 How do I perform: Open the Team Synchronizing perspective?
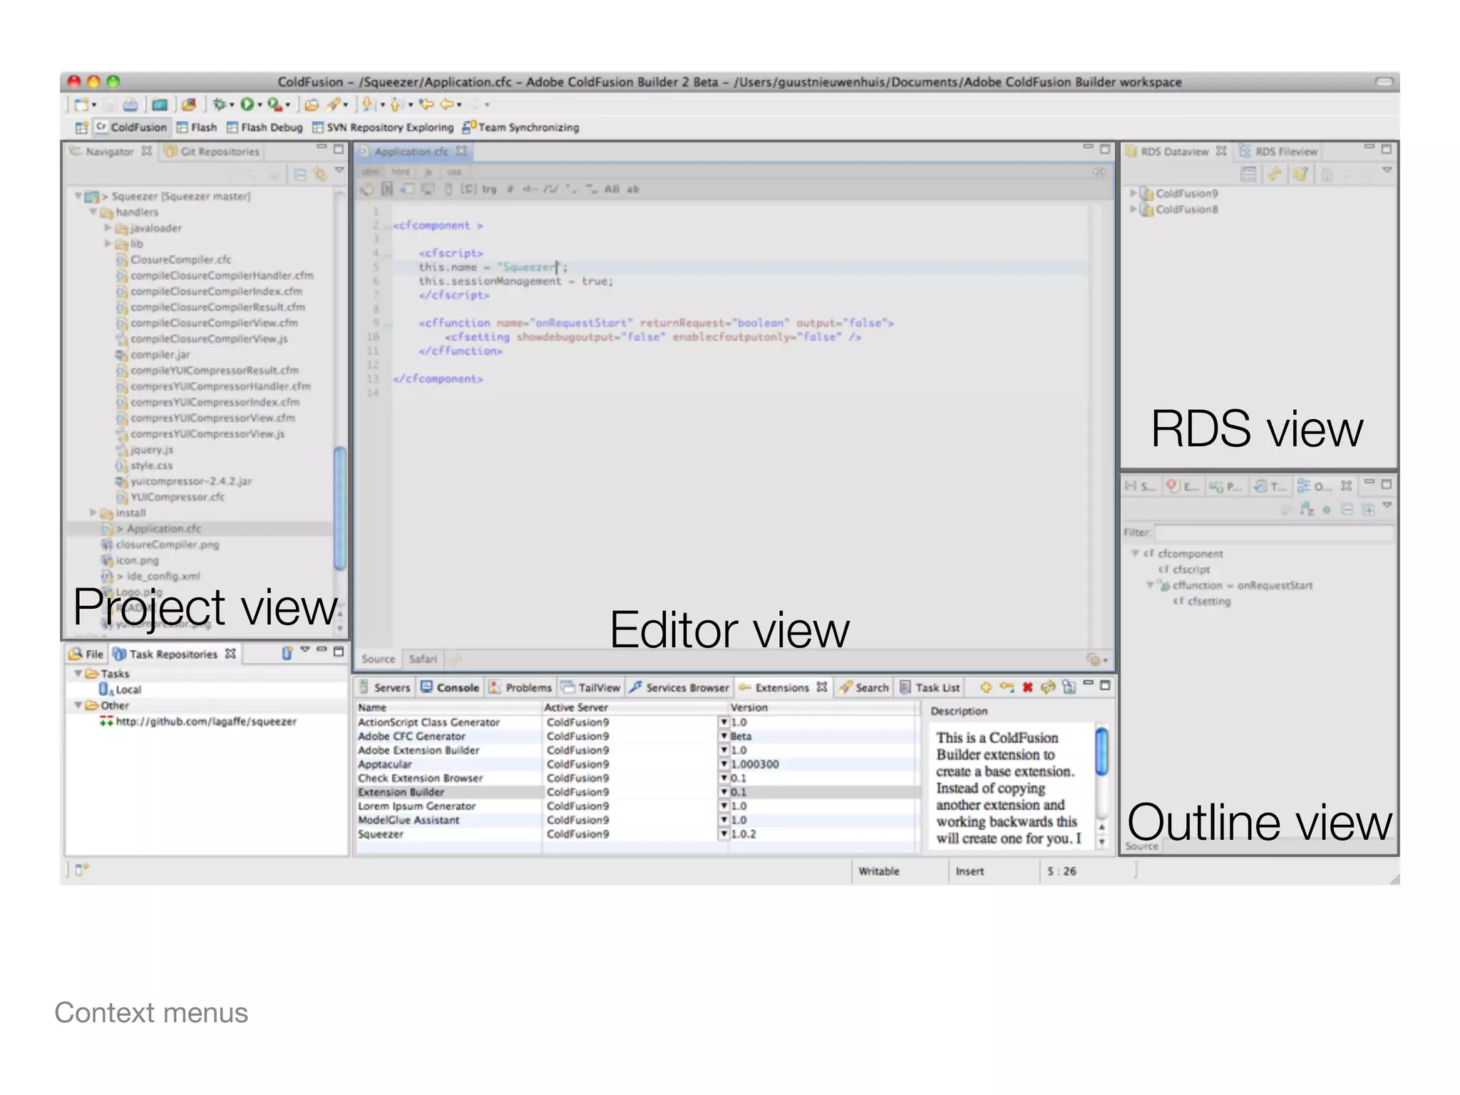pos(520,128)
